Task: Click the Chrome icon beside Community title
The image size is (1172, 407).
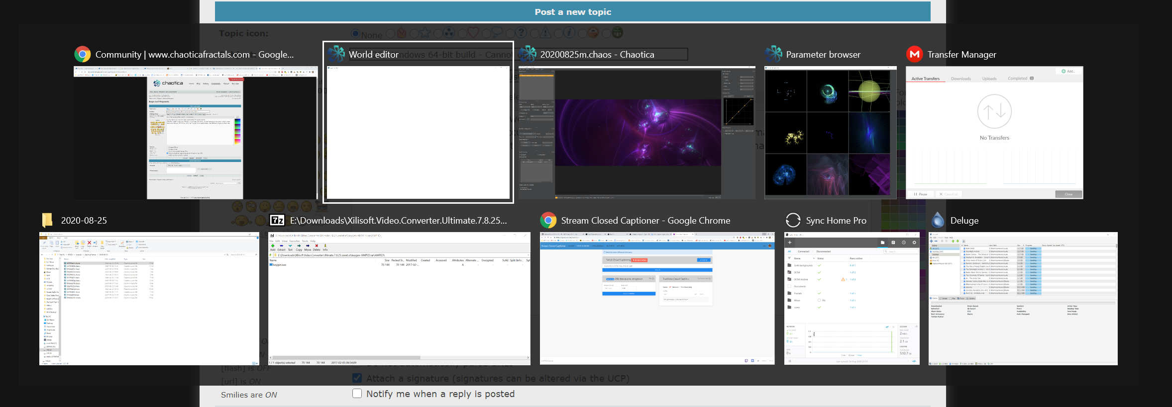Action: (83, 54)
